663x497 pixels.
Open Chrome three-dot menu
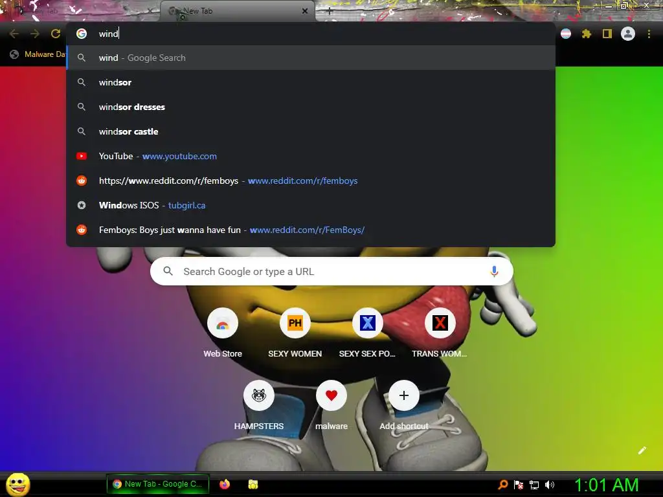click(649, 34)
